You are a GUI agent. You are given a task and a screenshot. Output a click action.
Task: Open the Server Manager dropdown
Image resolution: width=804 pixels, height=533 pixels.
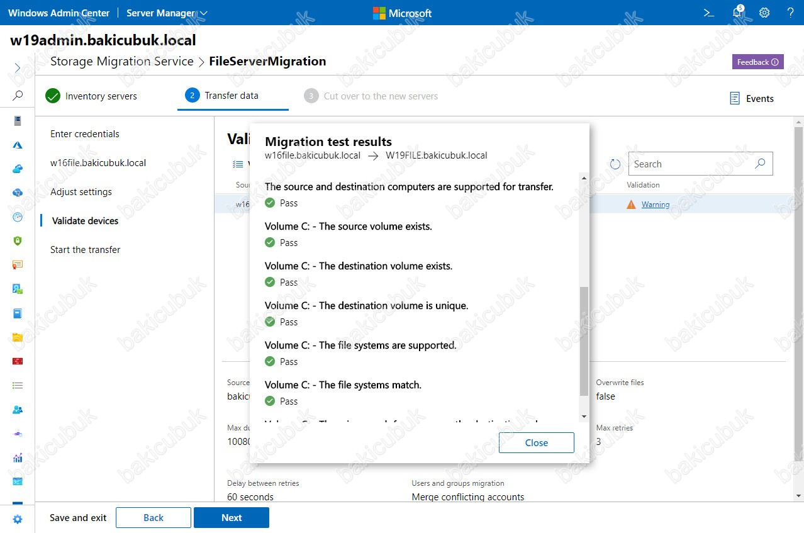point(167,13)
